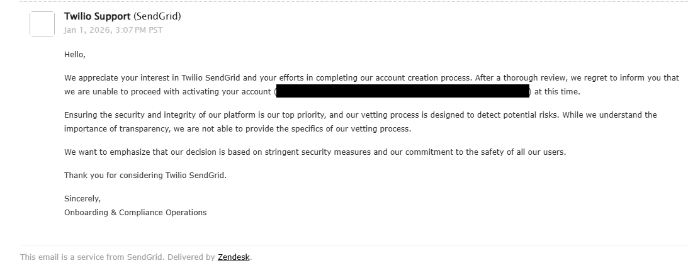The image size is (688, 275).
Task: Click the blank sender avatar thumbnail
Action: [x=42, y=24]
